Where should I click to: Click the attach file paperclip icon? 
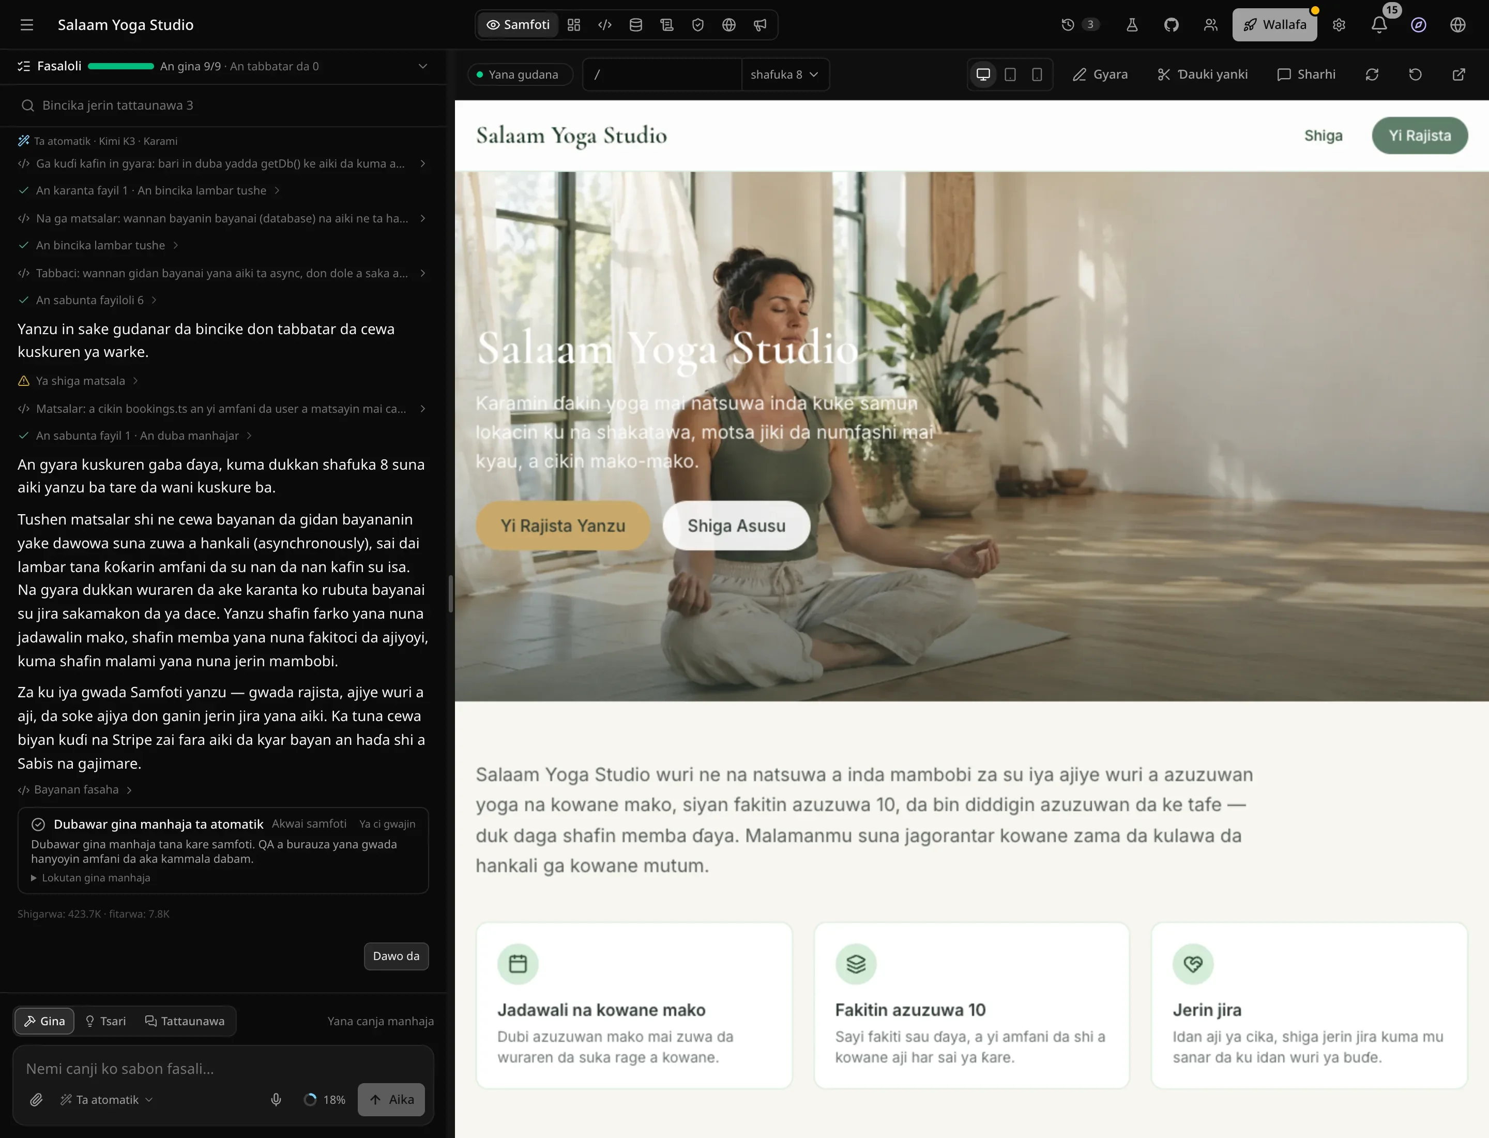tap(37, 1099)
